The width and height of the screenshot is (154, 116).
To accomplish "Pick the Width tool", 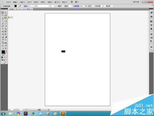I will pyautogui.click(x=3, y=32).
